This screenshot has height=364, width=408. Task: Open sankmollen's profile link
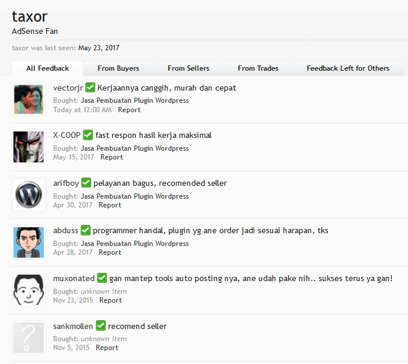pos(73,326)
